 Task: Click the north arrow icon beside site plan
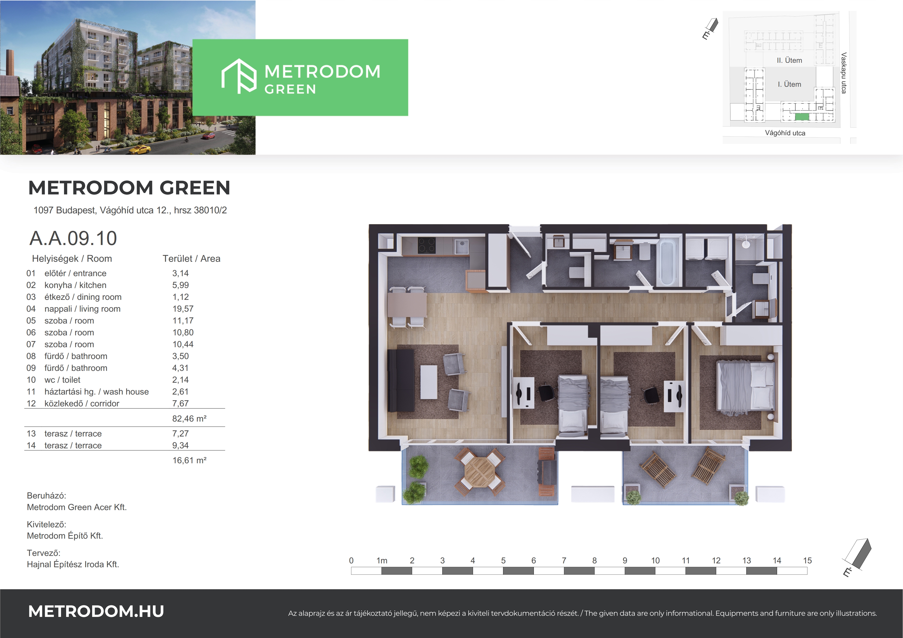(x=710, y=29)
